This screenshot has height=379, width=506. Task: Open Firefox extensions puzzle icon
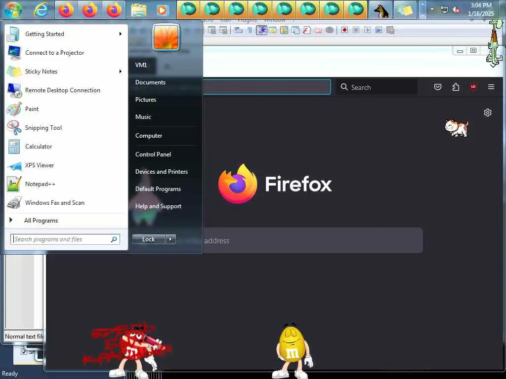pos(456,87)
